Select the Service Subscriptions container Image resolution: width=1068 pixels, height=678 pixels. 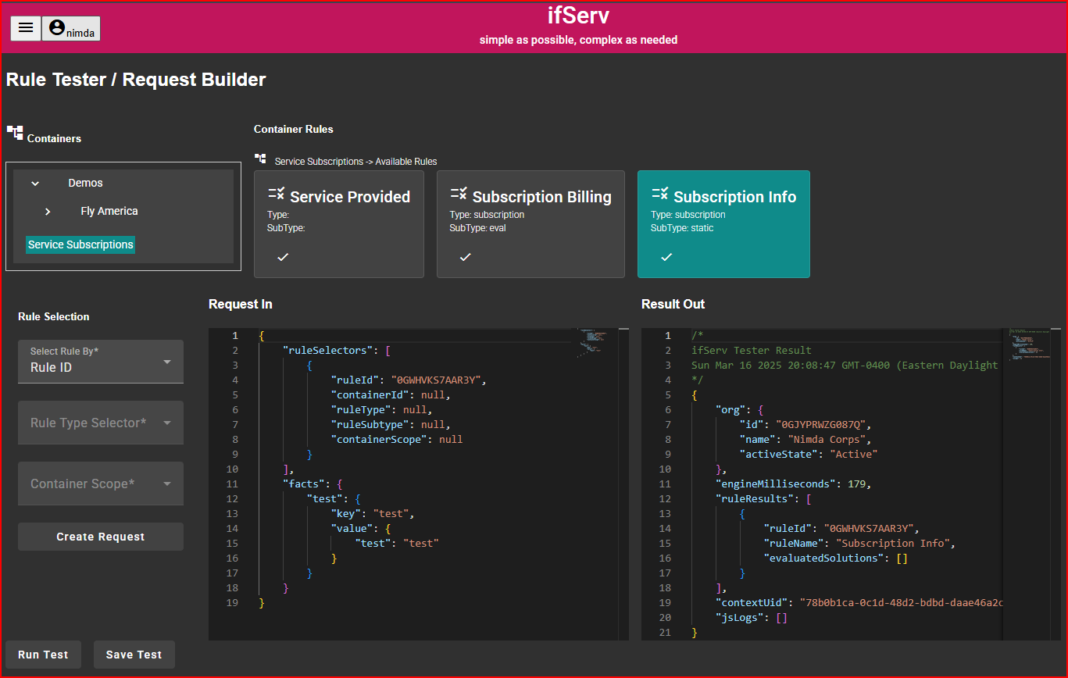[x=80, y=244]
